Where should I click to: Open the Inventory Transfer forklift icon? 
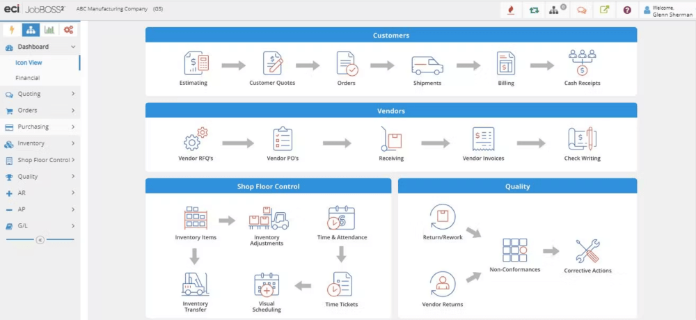(195, 284)
